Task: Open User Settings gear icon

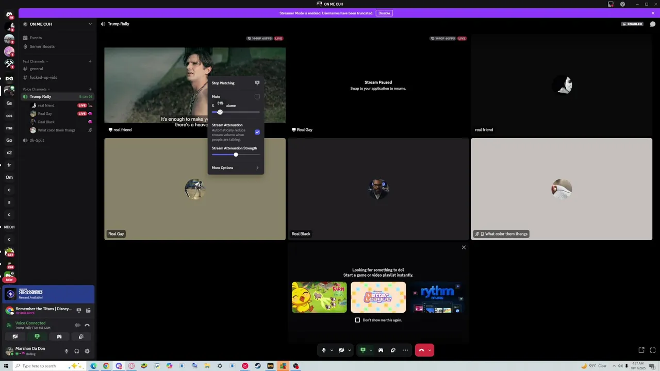Action: pos(87,351)
